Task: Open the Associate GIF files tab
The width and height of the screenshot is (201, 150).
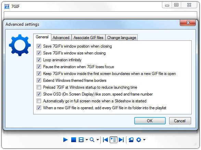Action: click(x=88, y=38)
